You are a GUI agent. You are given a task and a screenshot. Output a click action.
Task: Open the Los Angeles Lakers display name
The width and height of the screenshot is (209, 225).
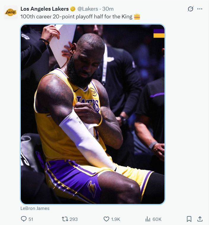tap(45, 9)
